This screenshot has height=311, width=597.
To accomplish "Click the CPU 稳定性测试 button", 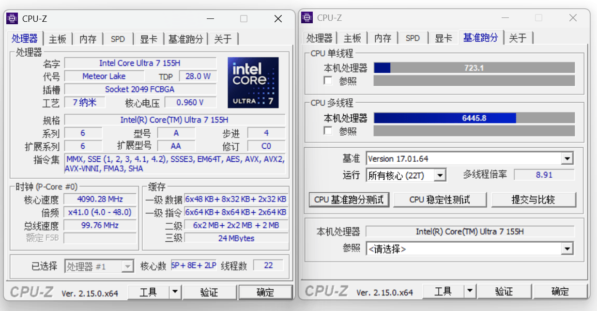I will [x=440, y=200].
